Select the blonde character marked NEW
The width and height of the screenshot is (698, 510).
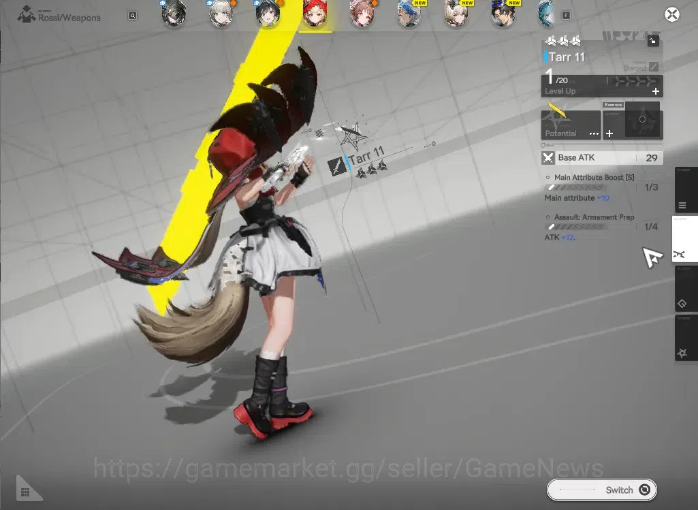[456, 14]
